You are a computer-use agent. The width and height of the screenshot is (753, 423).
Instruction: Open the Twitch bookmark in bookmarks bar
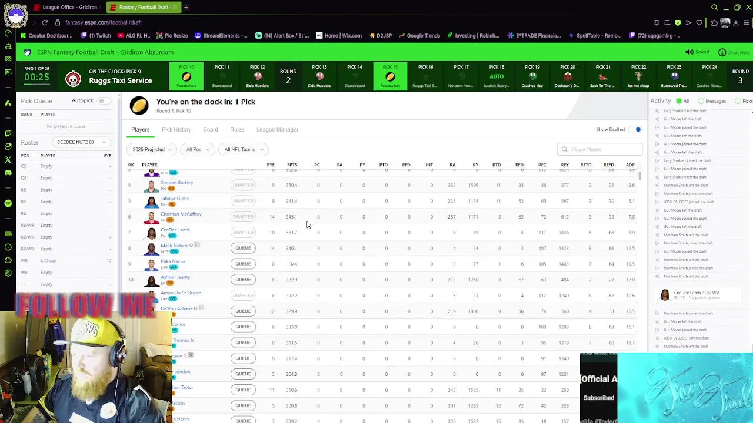coord(96,35)
